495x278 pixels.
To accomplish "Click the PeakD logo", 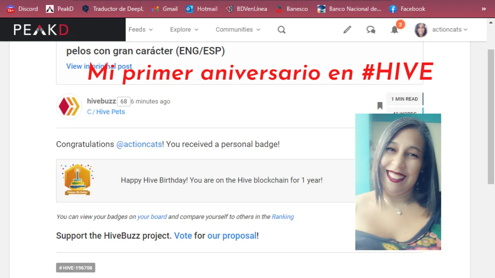I will [41, 29].
